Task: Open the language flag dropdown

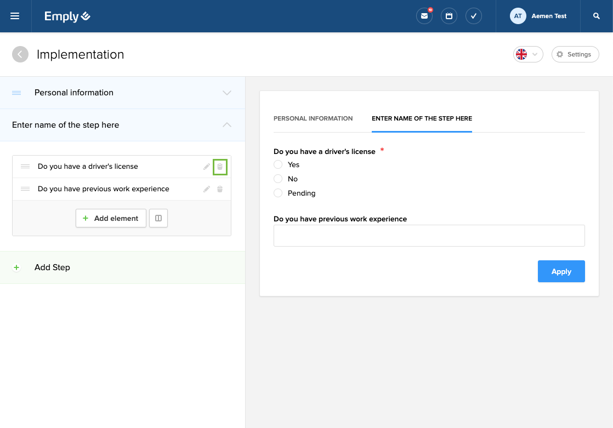Action: tap(527, 54)
